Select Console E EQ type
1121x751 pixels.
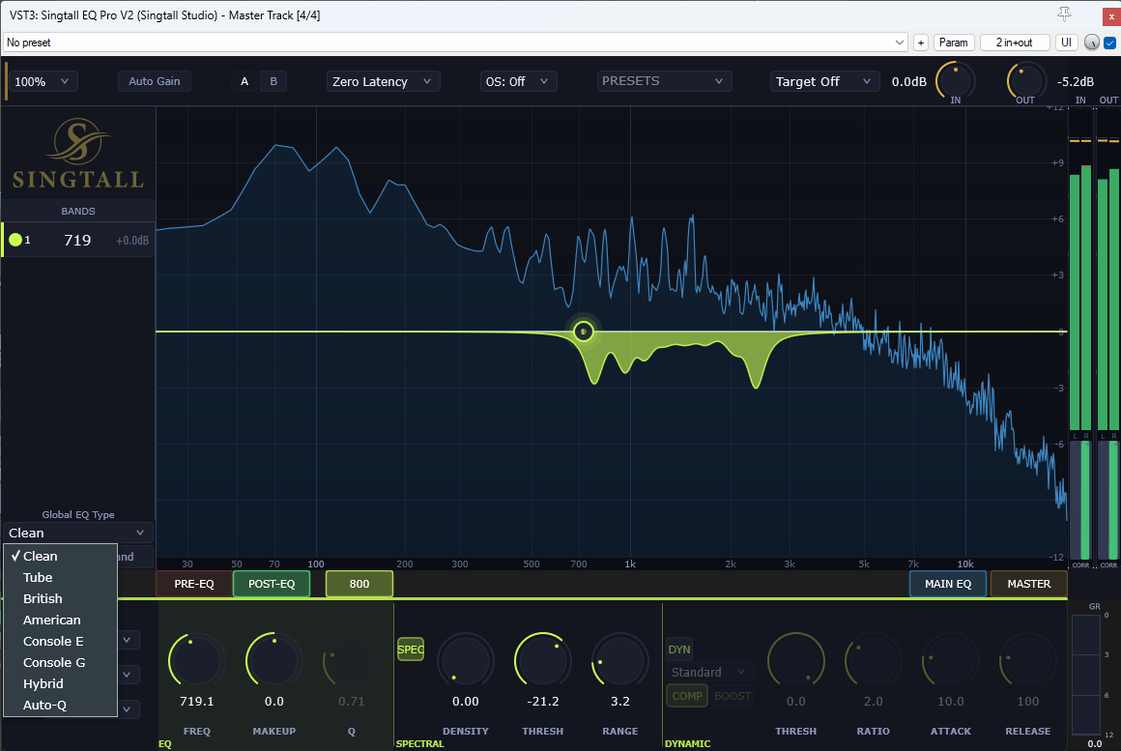tap(60, 641)
